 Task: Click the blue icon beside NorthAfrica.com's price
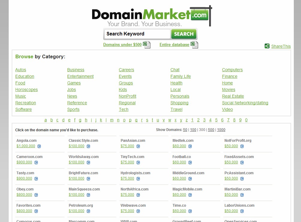[138, 195]
